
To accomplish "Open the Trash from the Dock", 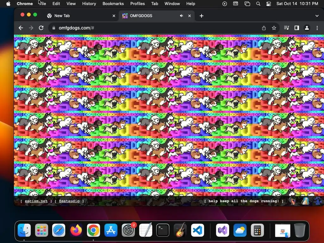I will point(300,230).
